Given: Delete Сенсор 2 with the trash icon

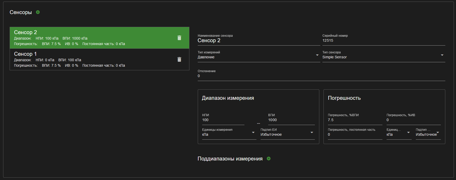Looking at the screenshot, I should click(x=179, y=38).
